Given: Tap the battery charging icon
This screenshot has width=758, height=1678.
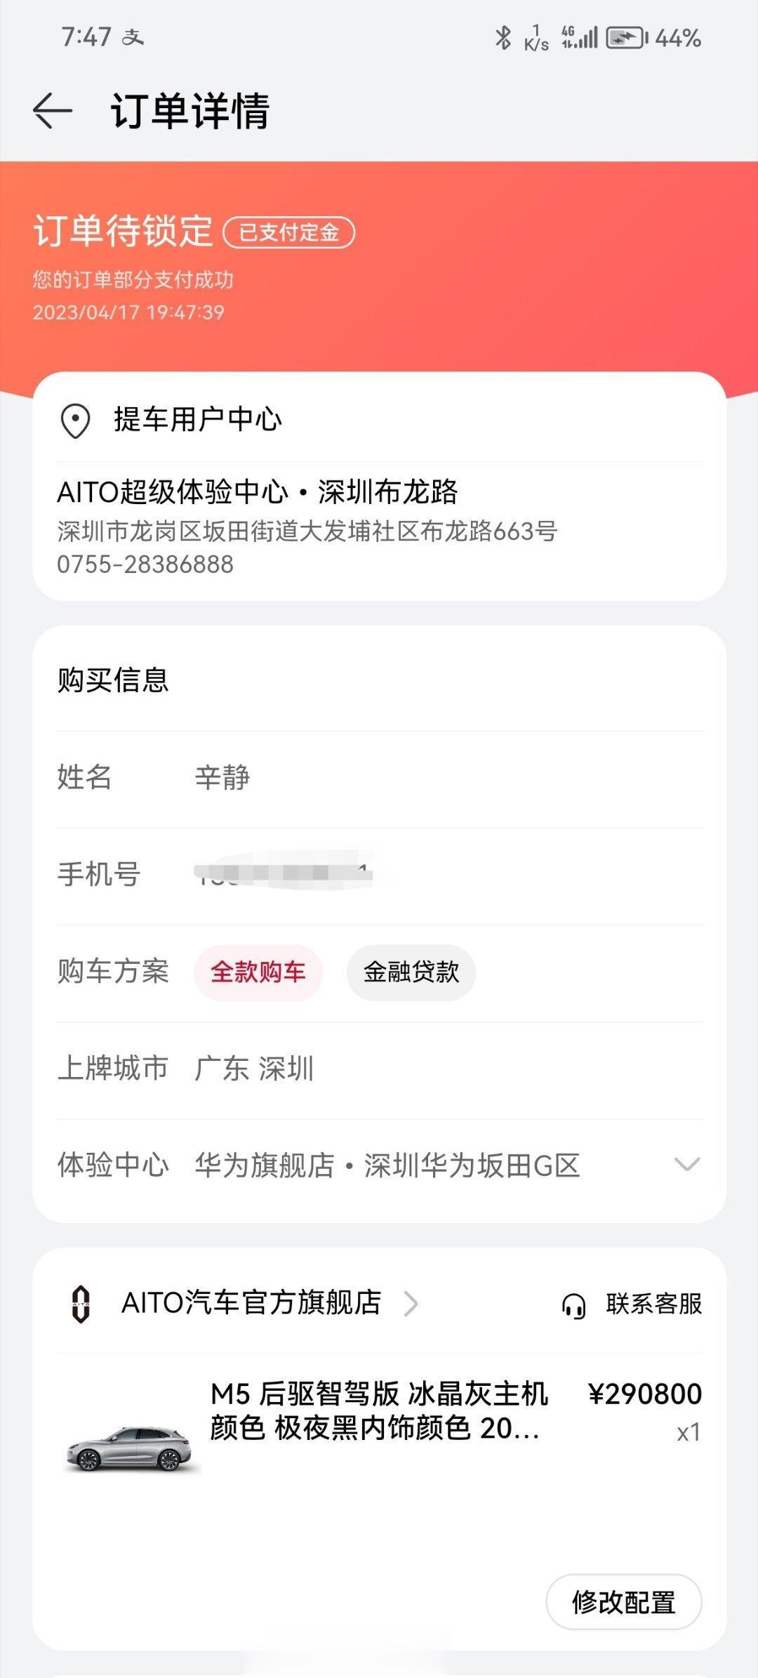Looking at the screenshot, I should pyautogui.click(x=627, y=37).
